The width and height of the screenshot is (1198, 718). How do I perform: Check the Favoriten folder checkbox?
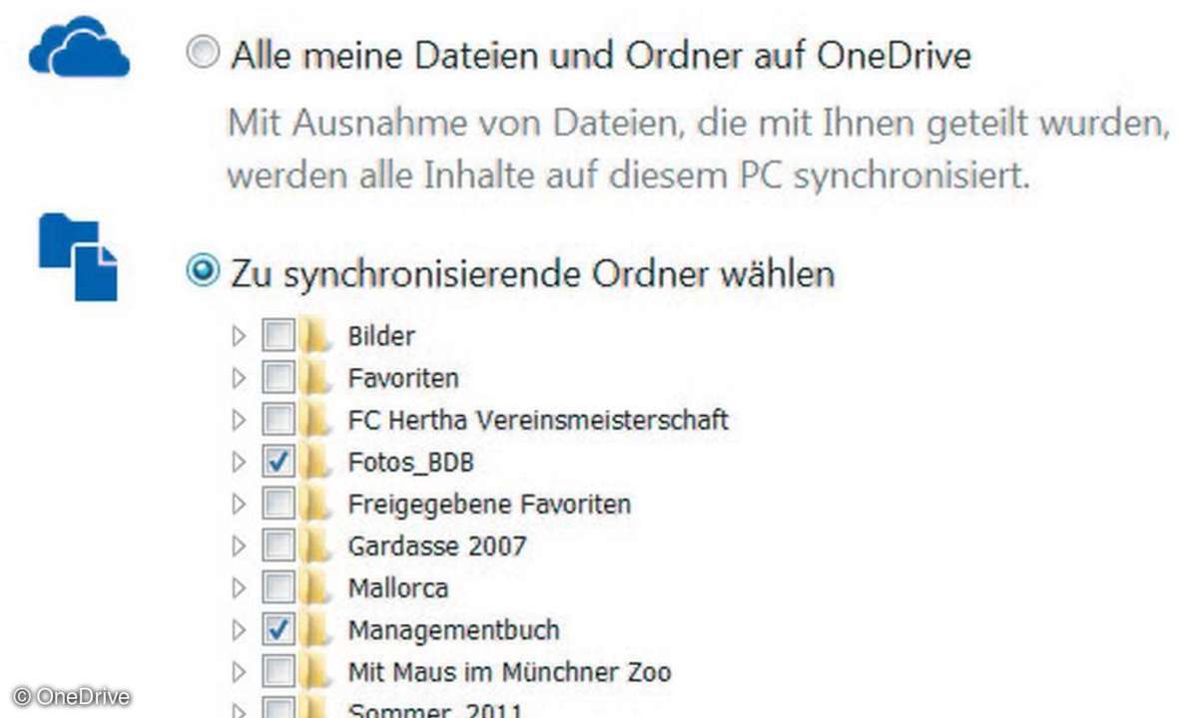(279, 378)
